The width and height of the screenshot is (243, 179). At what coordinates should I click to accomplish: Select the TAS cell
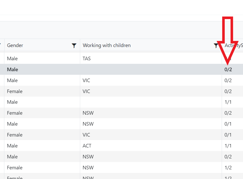(x=87, y=58)
